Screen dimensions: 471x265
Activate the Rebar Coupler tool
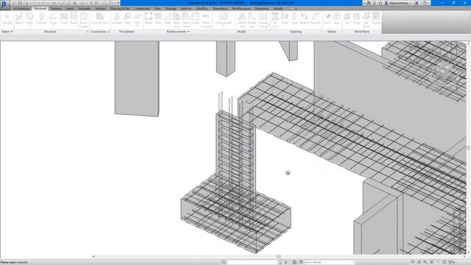206,20
